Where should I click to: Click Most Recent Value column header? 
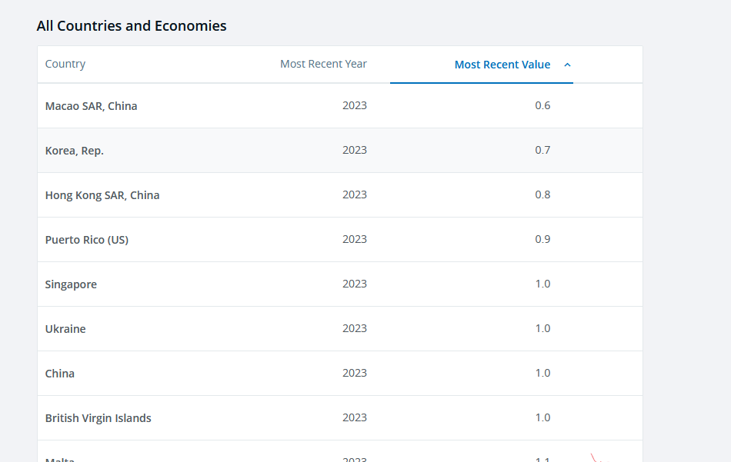point(502,65)
